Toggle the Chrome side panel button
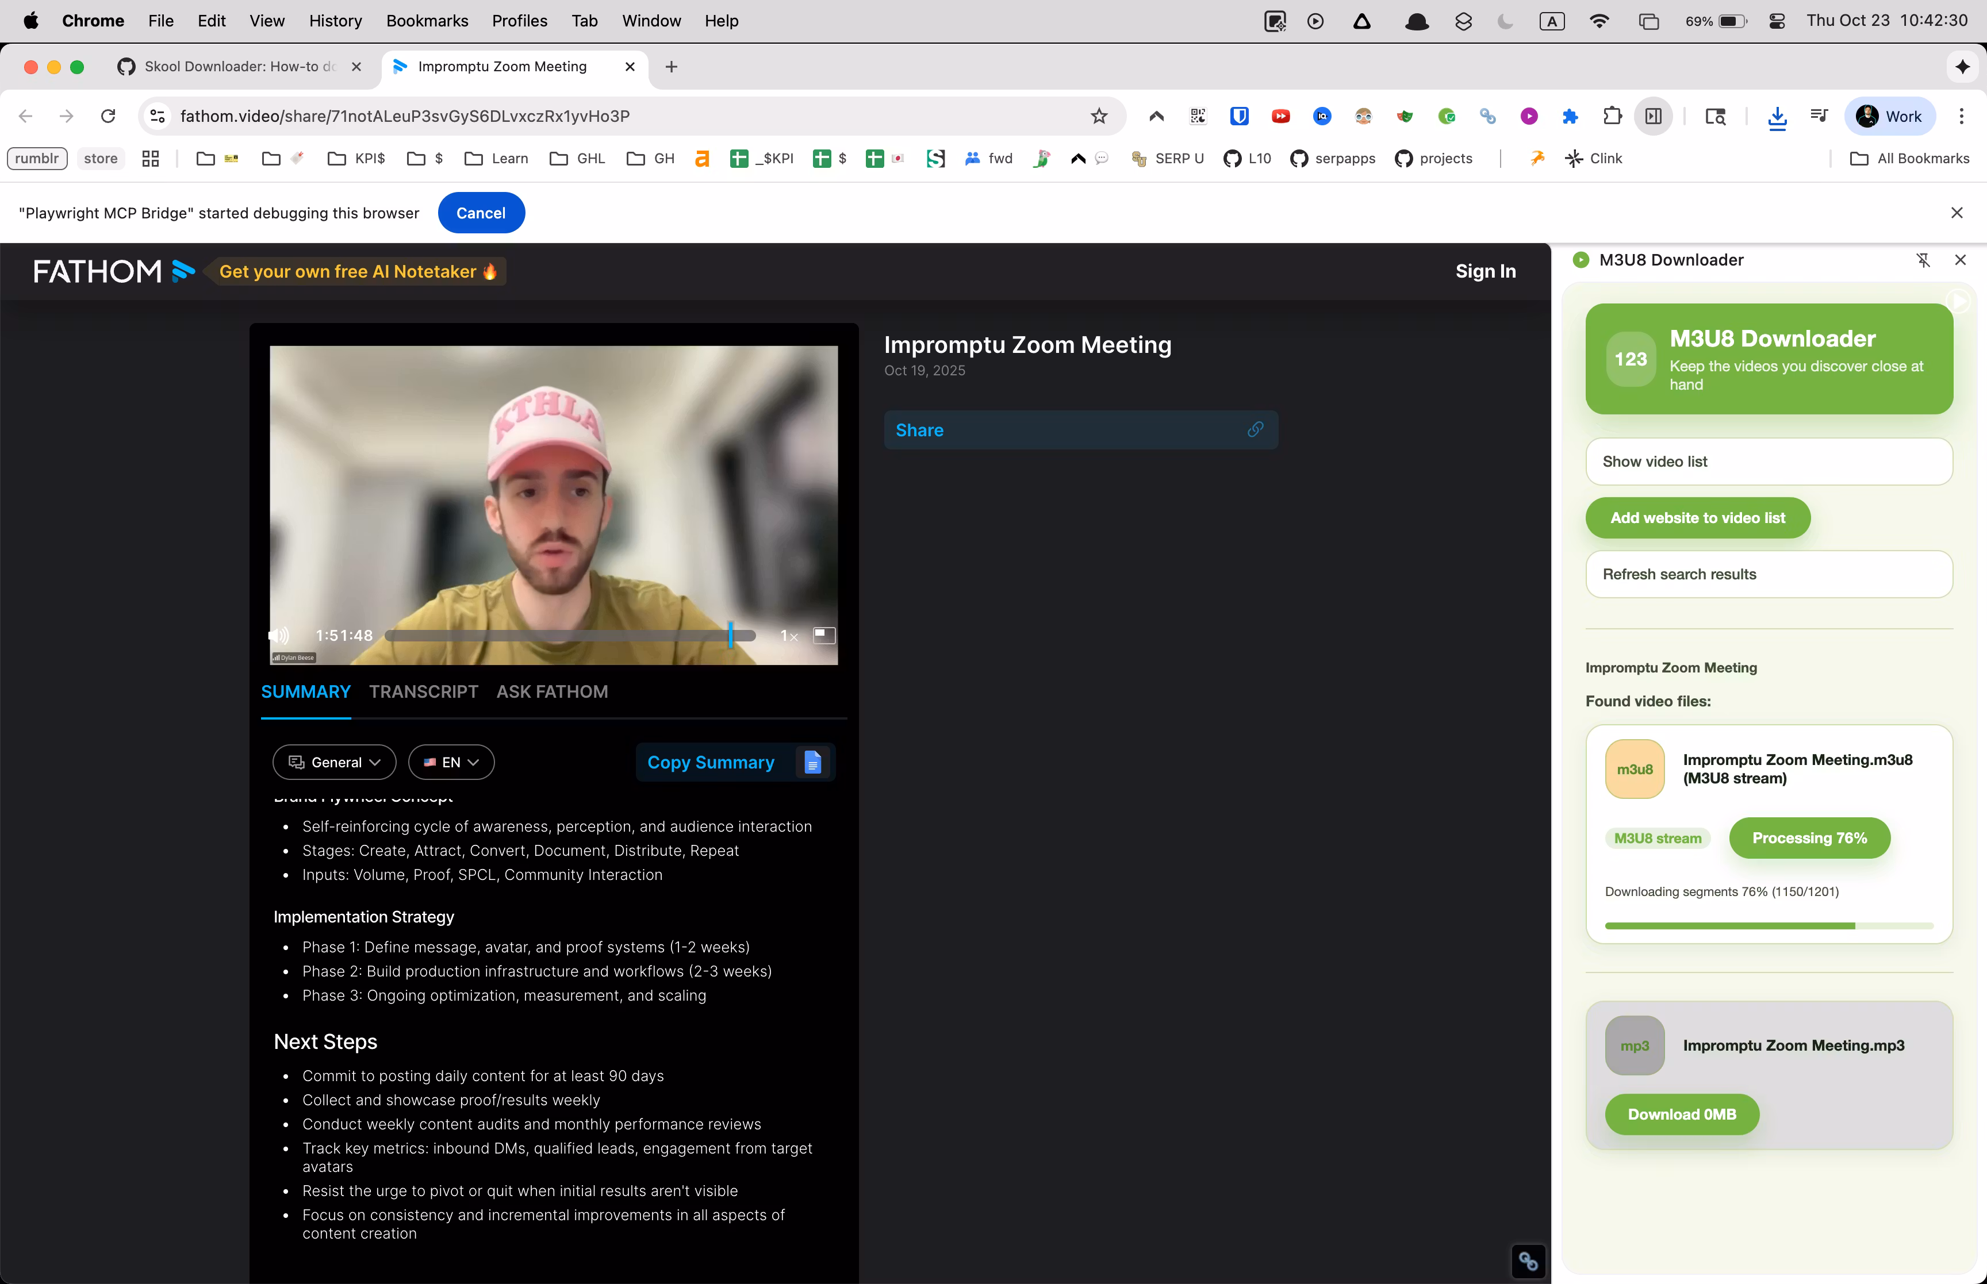Image resolution: width=1987 pixels, height=1284 pixels. [x=1654, y=117]
